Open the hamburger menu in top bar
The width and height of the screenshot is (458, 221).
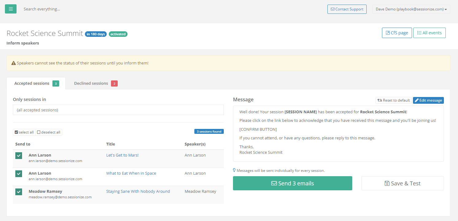click(11, 9)
